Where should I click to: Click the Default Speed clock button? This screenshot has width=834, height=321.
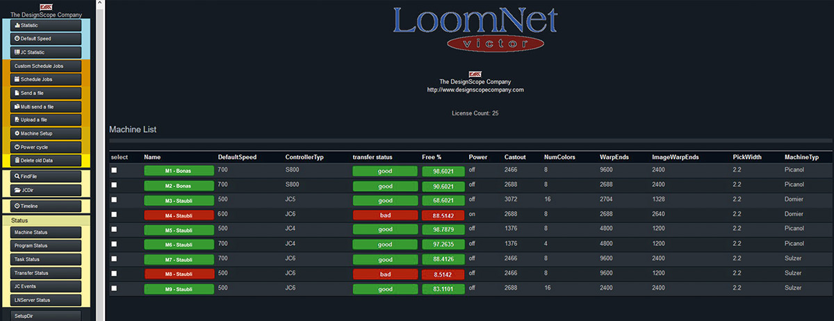(x=46, y=39)
